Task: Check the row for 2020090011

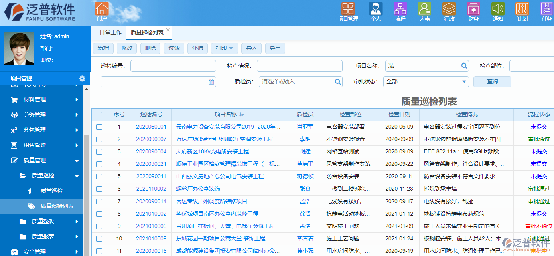Action: tap(99, 177)
